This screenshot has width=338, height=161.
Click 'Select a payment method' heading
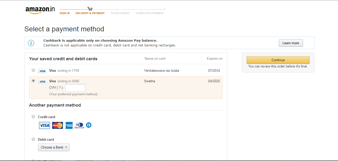pos(64,29)
